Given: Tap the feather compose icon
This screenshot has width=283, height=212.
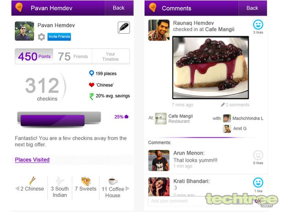Looking at the screenshot, I should (124, 27).
